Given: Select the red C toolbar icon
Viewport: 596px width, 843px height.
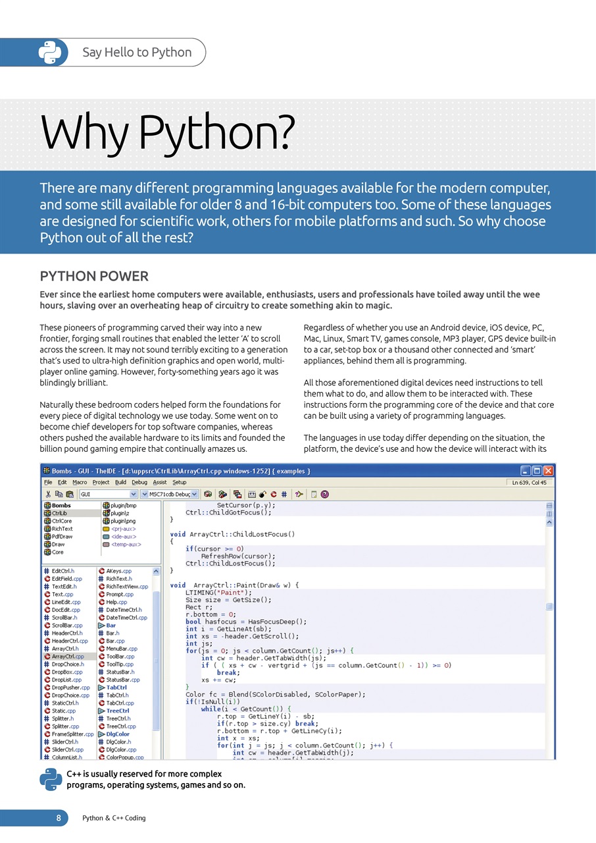Looking at the screenshot, I should (274, 494).
